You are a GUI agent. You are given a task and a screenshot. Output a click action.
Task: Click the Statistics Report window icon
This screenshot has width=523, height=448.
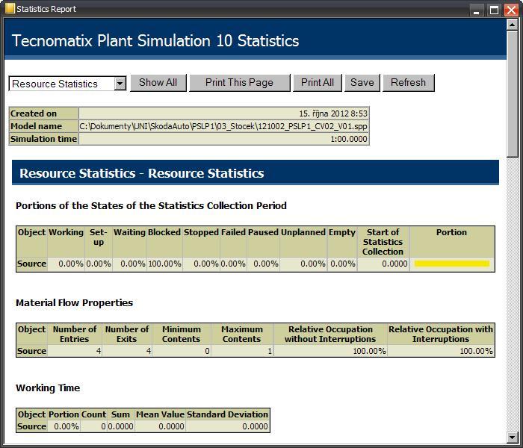pyautogui.click(x=10, y=9)
